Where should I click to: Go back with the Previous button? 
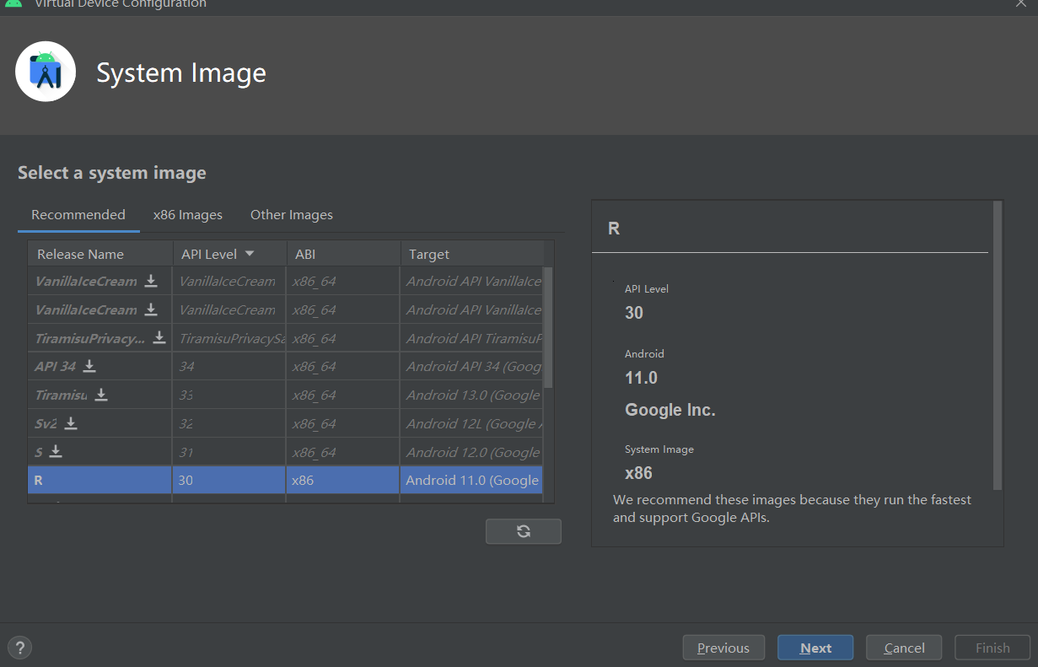click(x=723, y=648)
